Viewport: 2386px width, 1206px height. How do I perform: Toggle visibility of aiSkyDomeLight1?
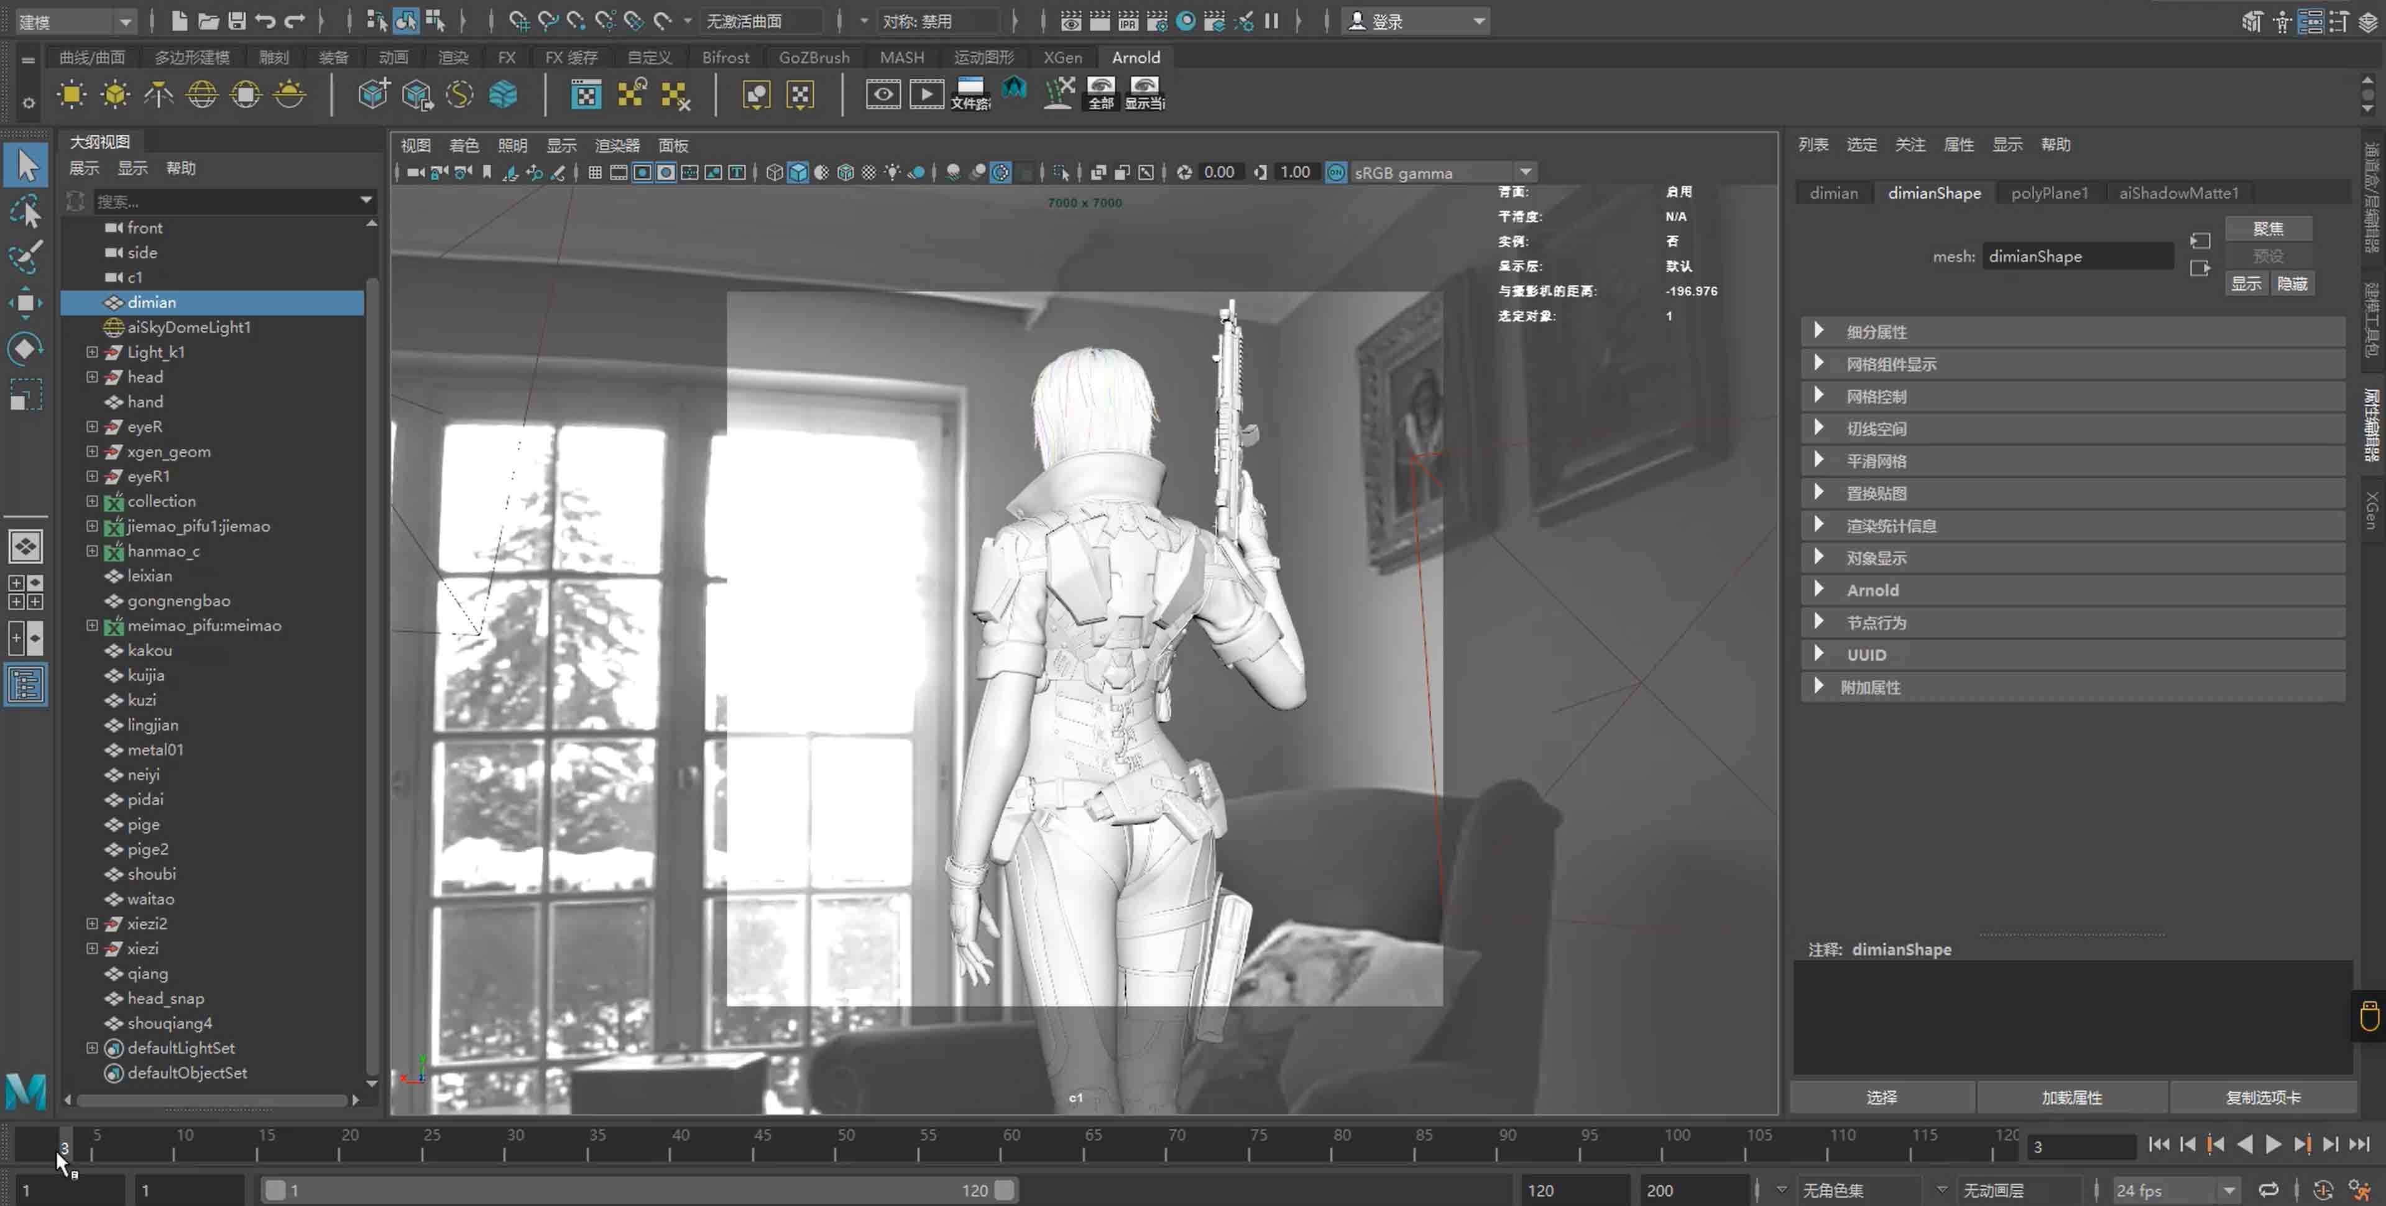116,326
